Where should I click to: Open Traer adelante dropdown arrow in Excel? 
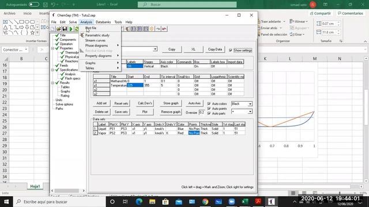tap(284, 22)
